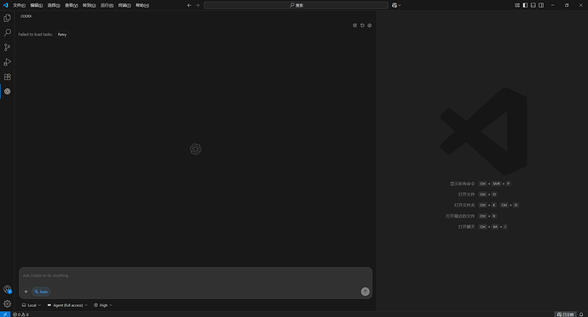588x317 pixels.
Task: Open the Search view in activity bar
Action: (7, 32)
